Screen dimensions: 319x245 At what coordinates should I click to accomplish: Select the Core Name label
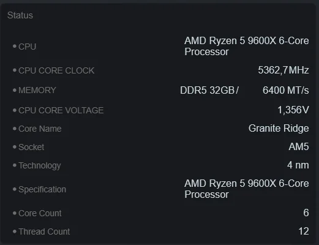pyautogui.click(x=40, y=129)
